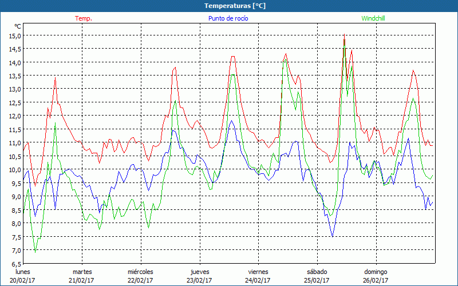Click the °C unit label above the y-axis
Image resolution: width=458 pixels, height=286 pixels.
17,26
